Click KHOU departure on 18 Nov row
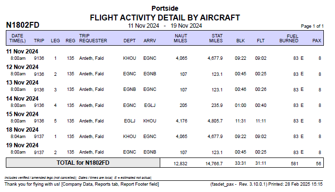This screenshot has height=192, width=335. coord(130,137)
